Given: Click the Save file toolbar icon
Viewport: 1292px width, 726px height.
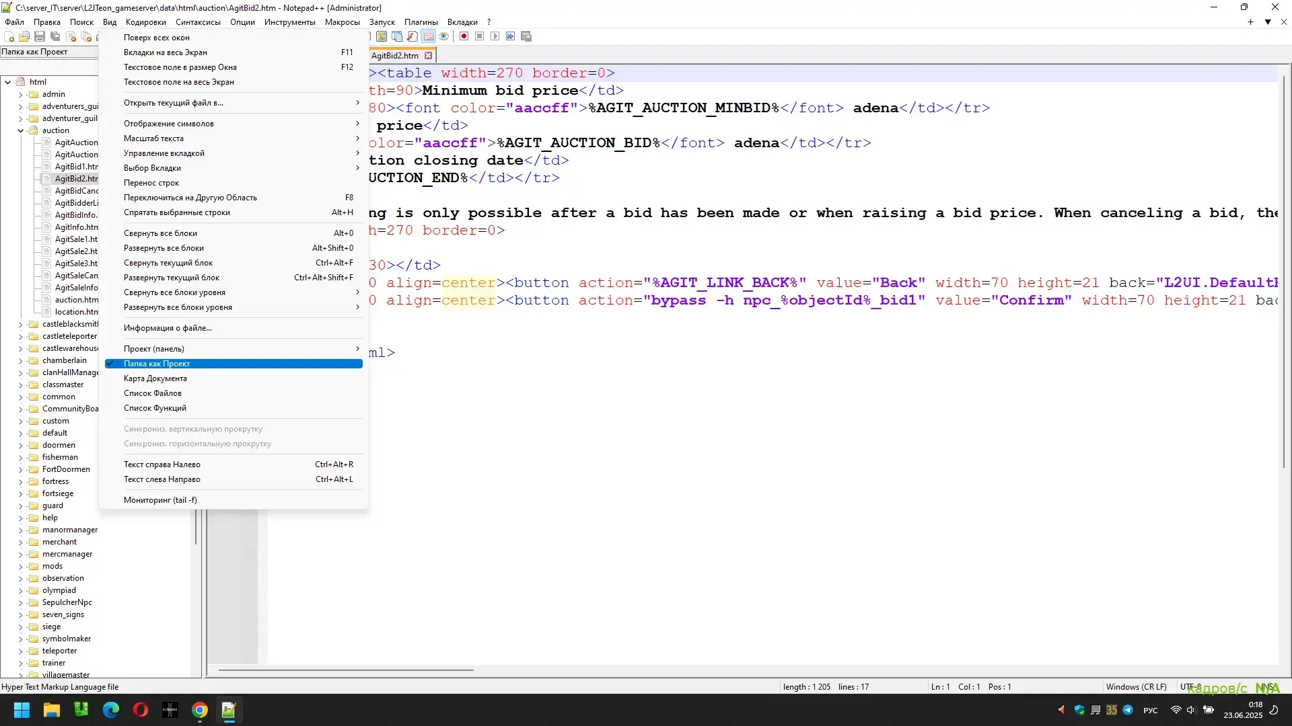Looking at the screenshot, I should click(x=40, y=36).
